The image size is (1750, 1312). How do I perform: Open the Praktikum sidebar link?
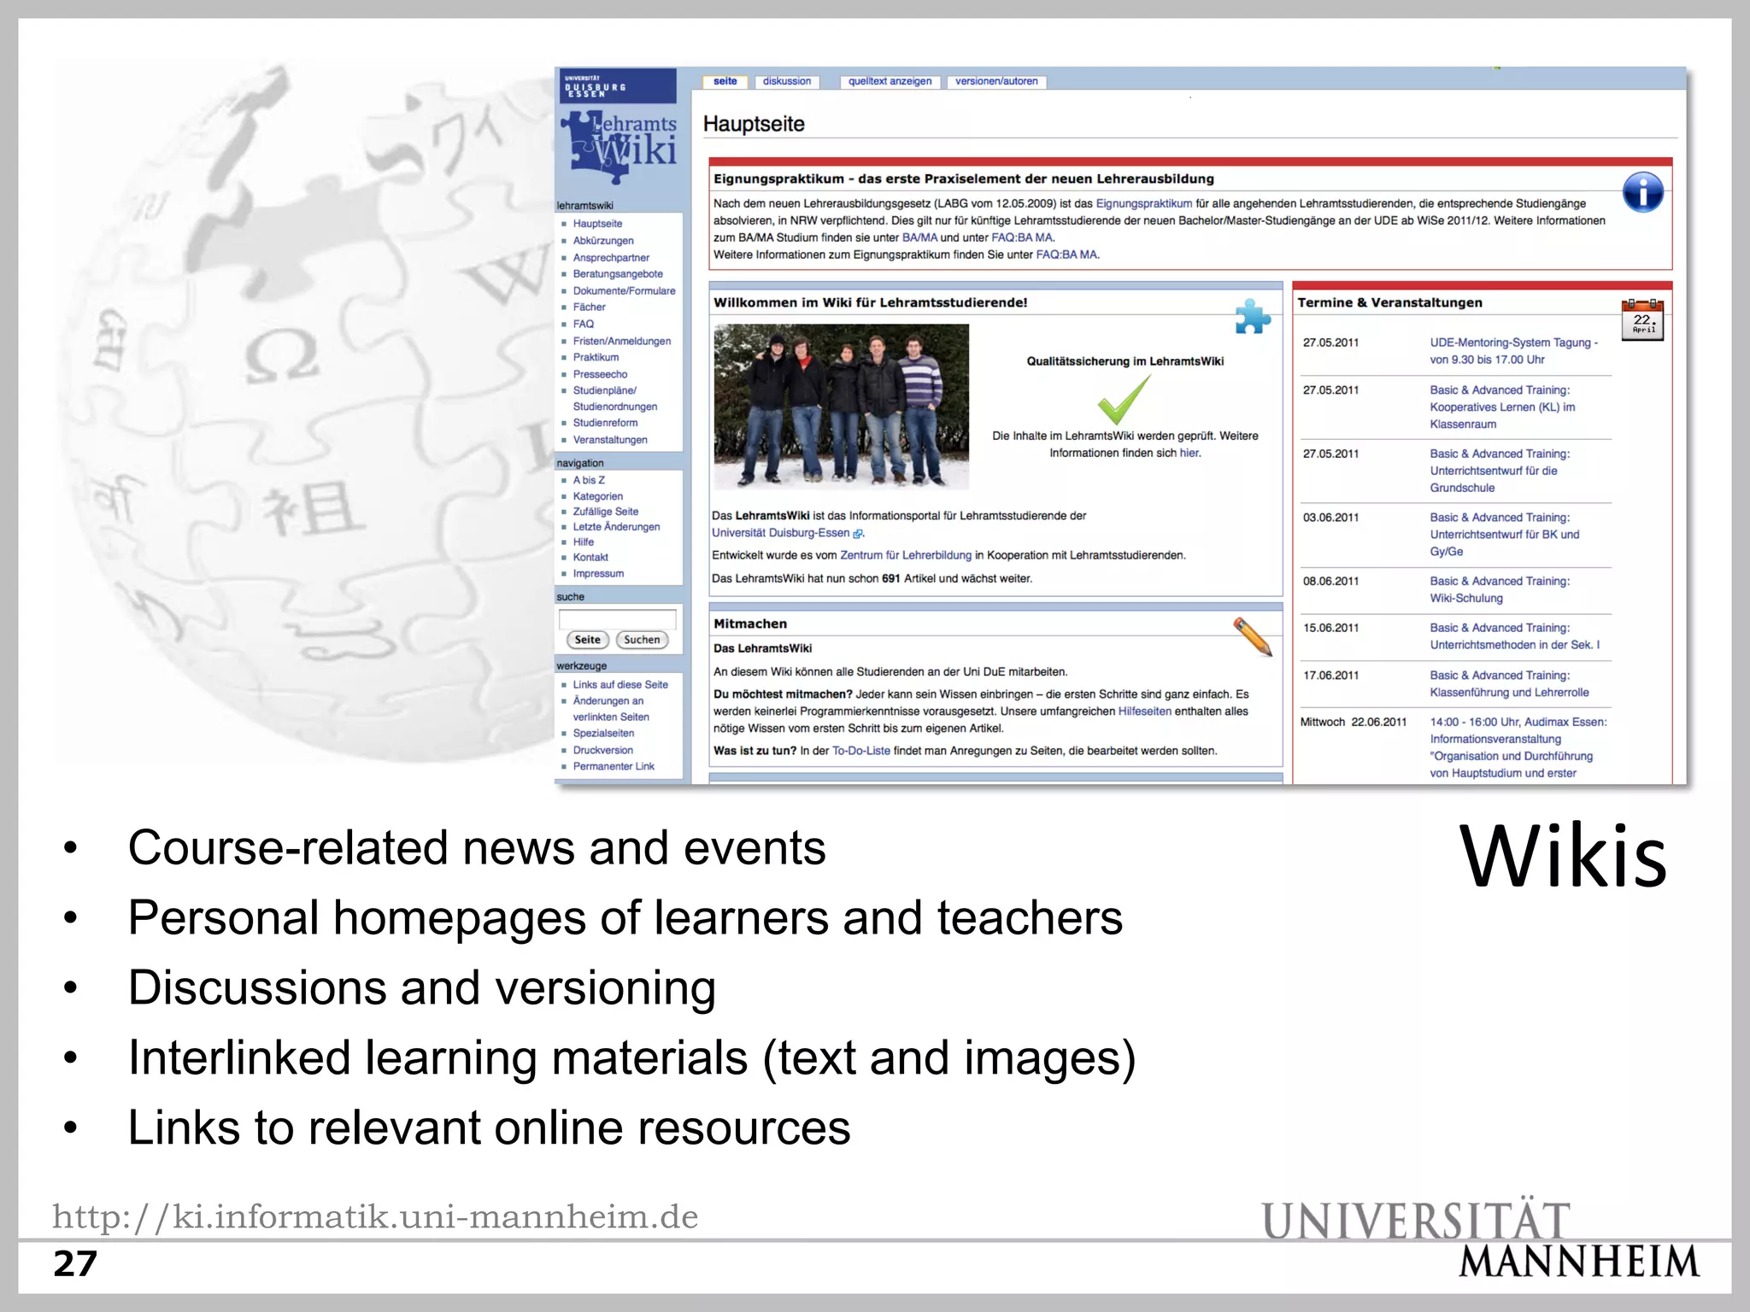(x=596, y=358)
